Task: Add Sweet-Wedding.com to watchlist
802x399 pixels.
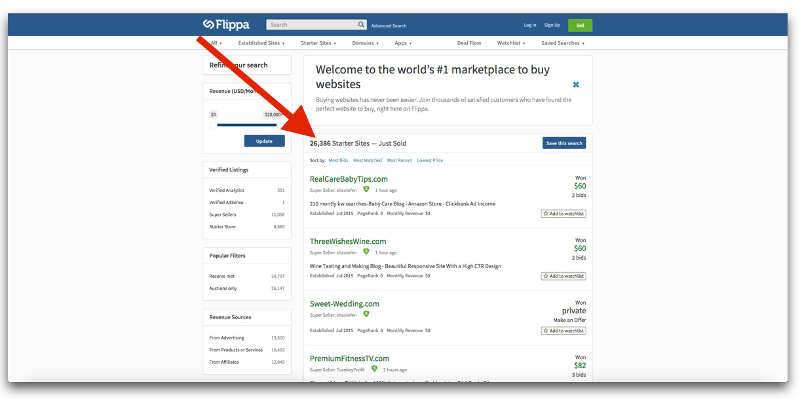Action: pos(563,331)
